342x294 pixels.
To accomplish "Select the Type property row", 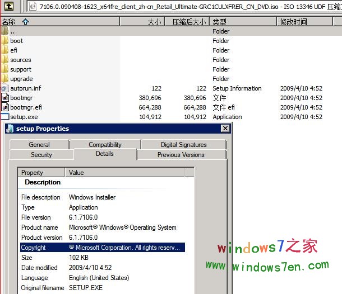I will (103, 207).
